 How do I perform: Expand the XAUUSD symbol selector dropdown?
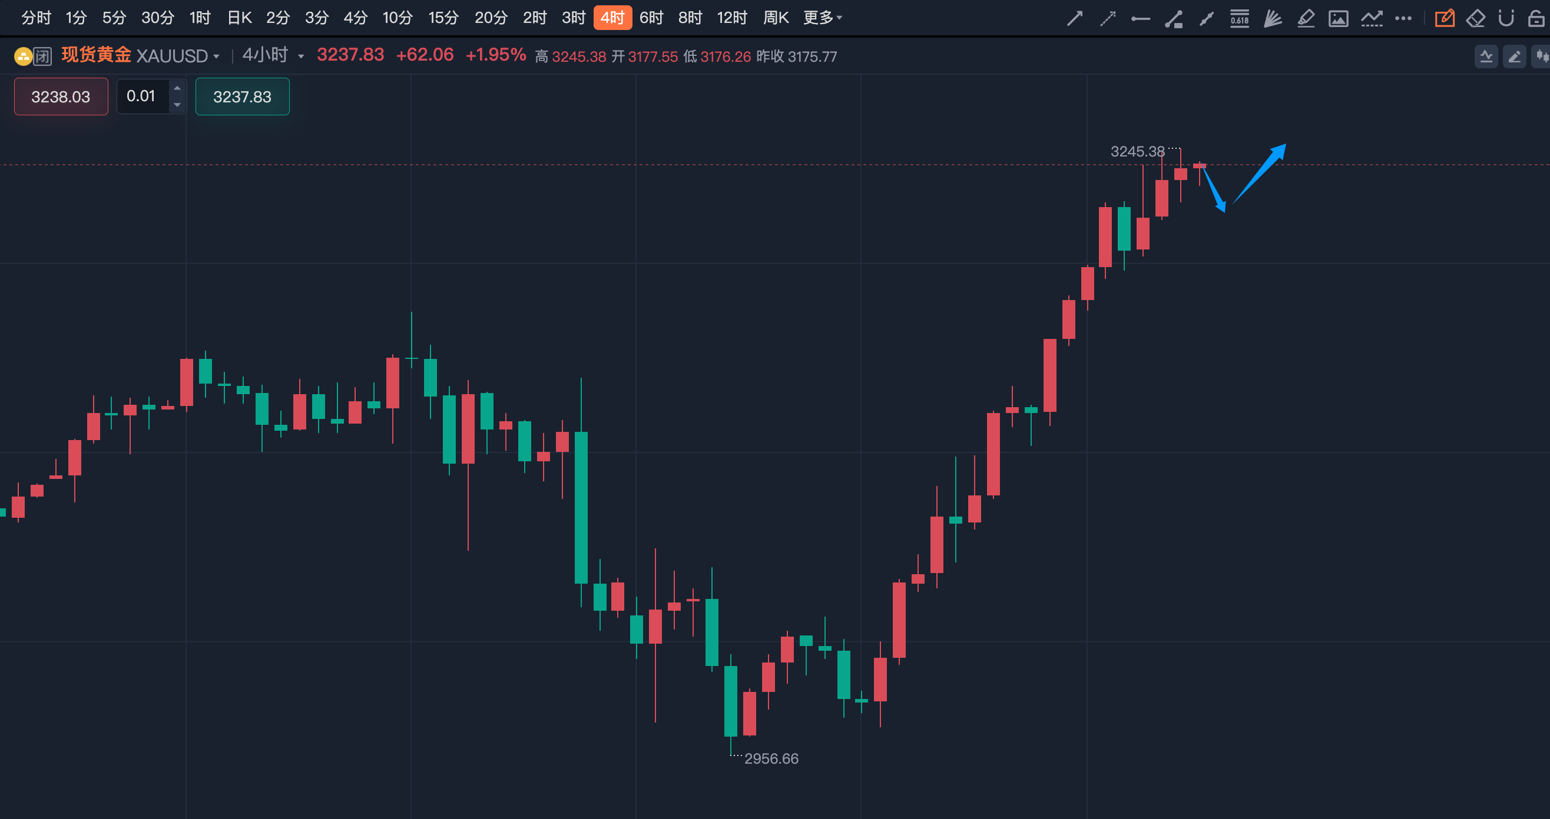216,56
